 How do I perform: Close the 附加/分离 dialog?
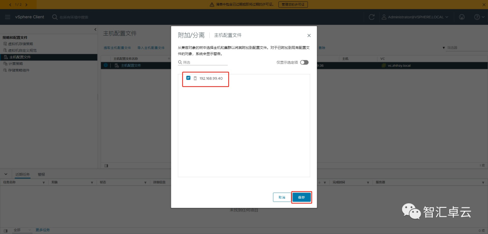click(x=309, y=35)
